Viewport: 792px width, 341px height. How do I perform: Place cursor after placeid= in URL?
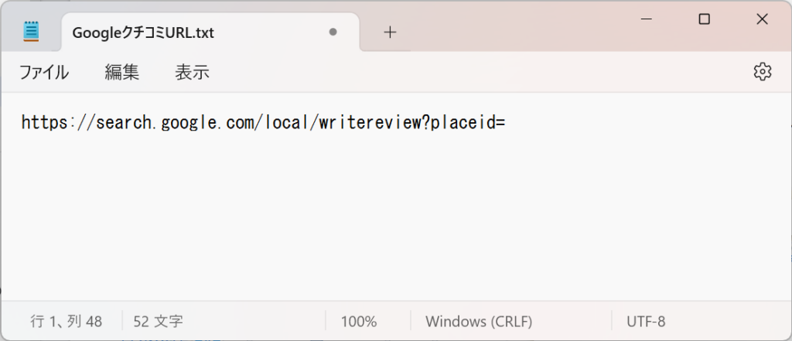tap(506, 123)
